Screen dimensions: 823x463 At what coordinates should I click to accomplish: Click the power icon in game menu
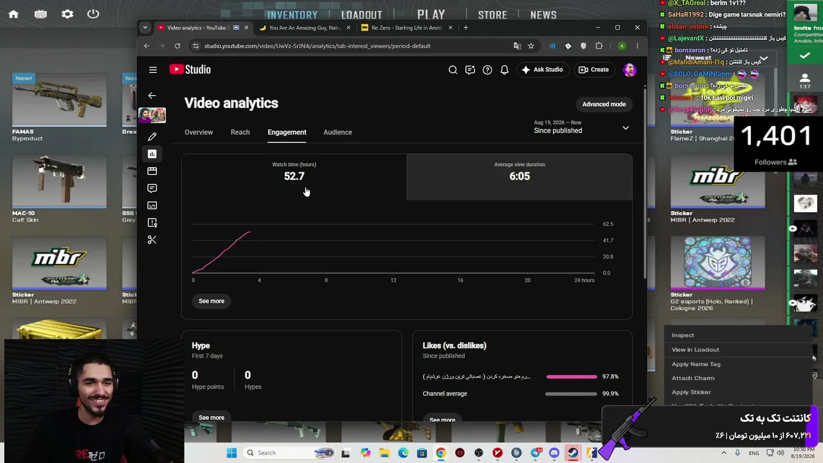point(93,14)
